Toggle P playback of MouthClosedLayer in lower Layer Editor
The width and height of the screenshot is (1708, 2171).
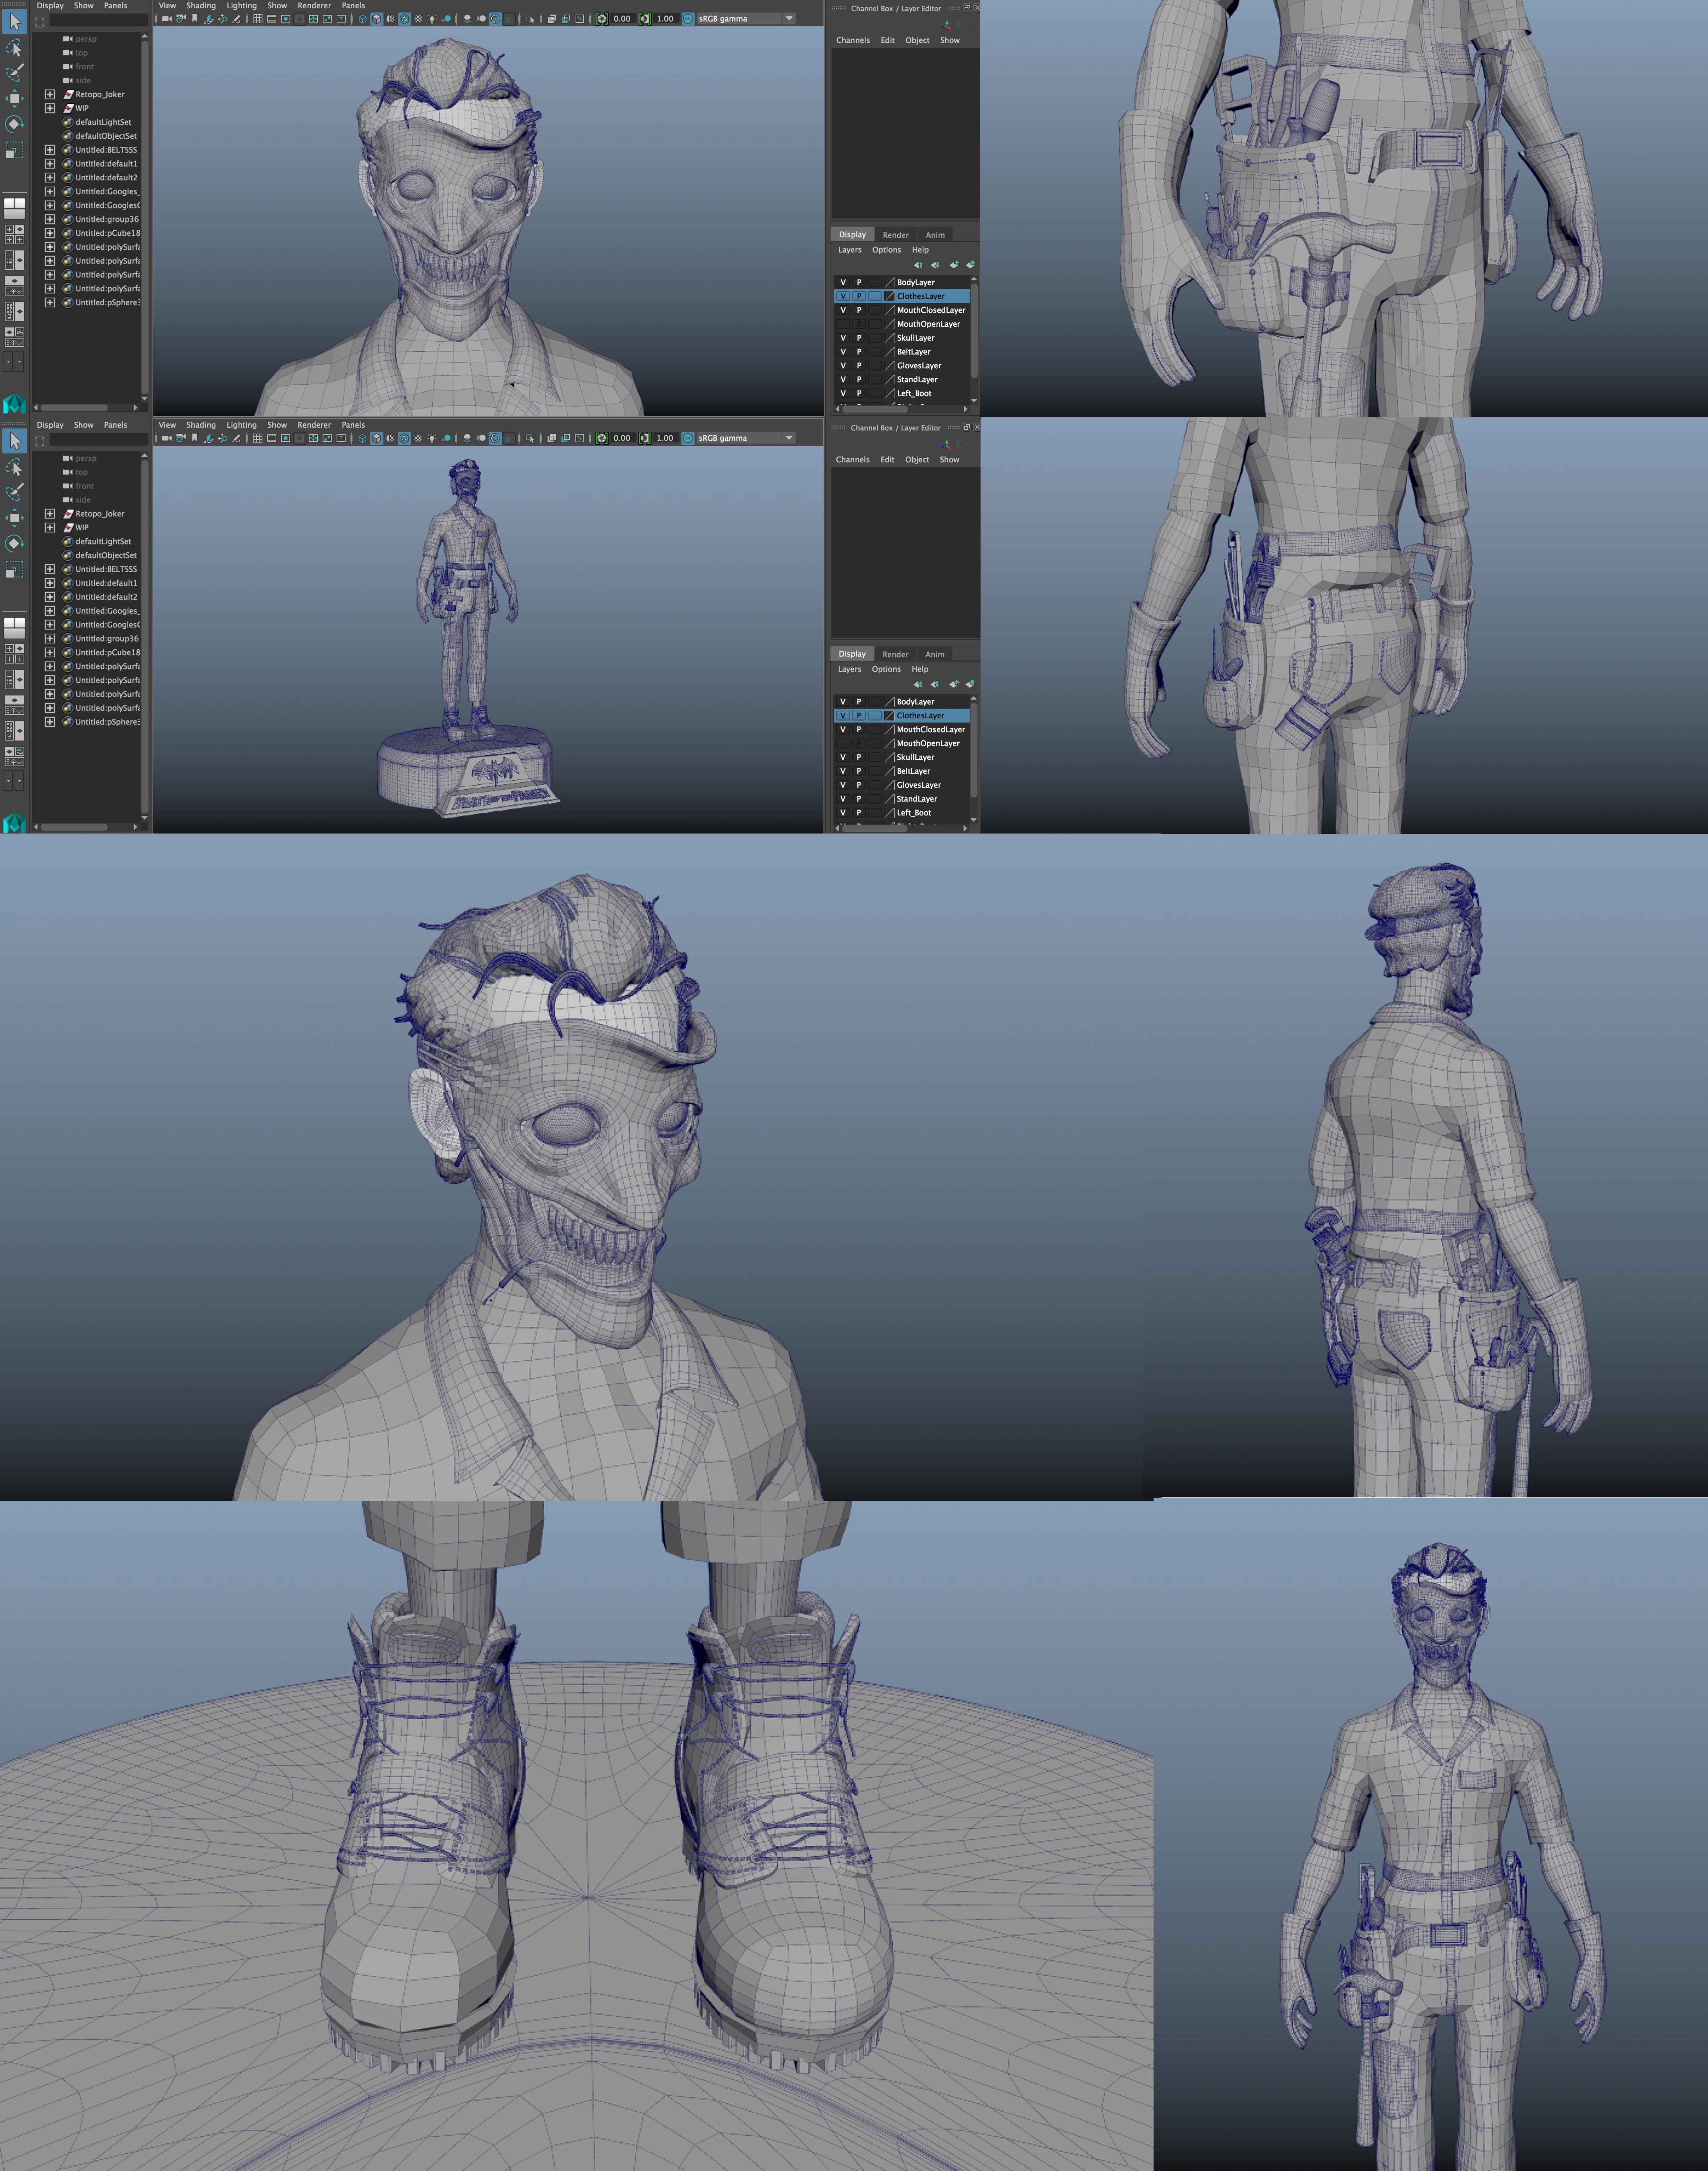pyautogui.click(x=859, y=729)
